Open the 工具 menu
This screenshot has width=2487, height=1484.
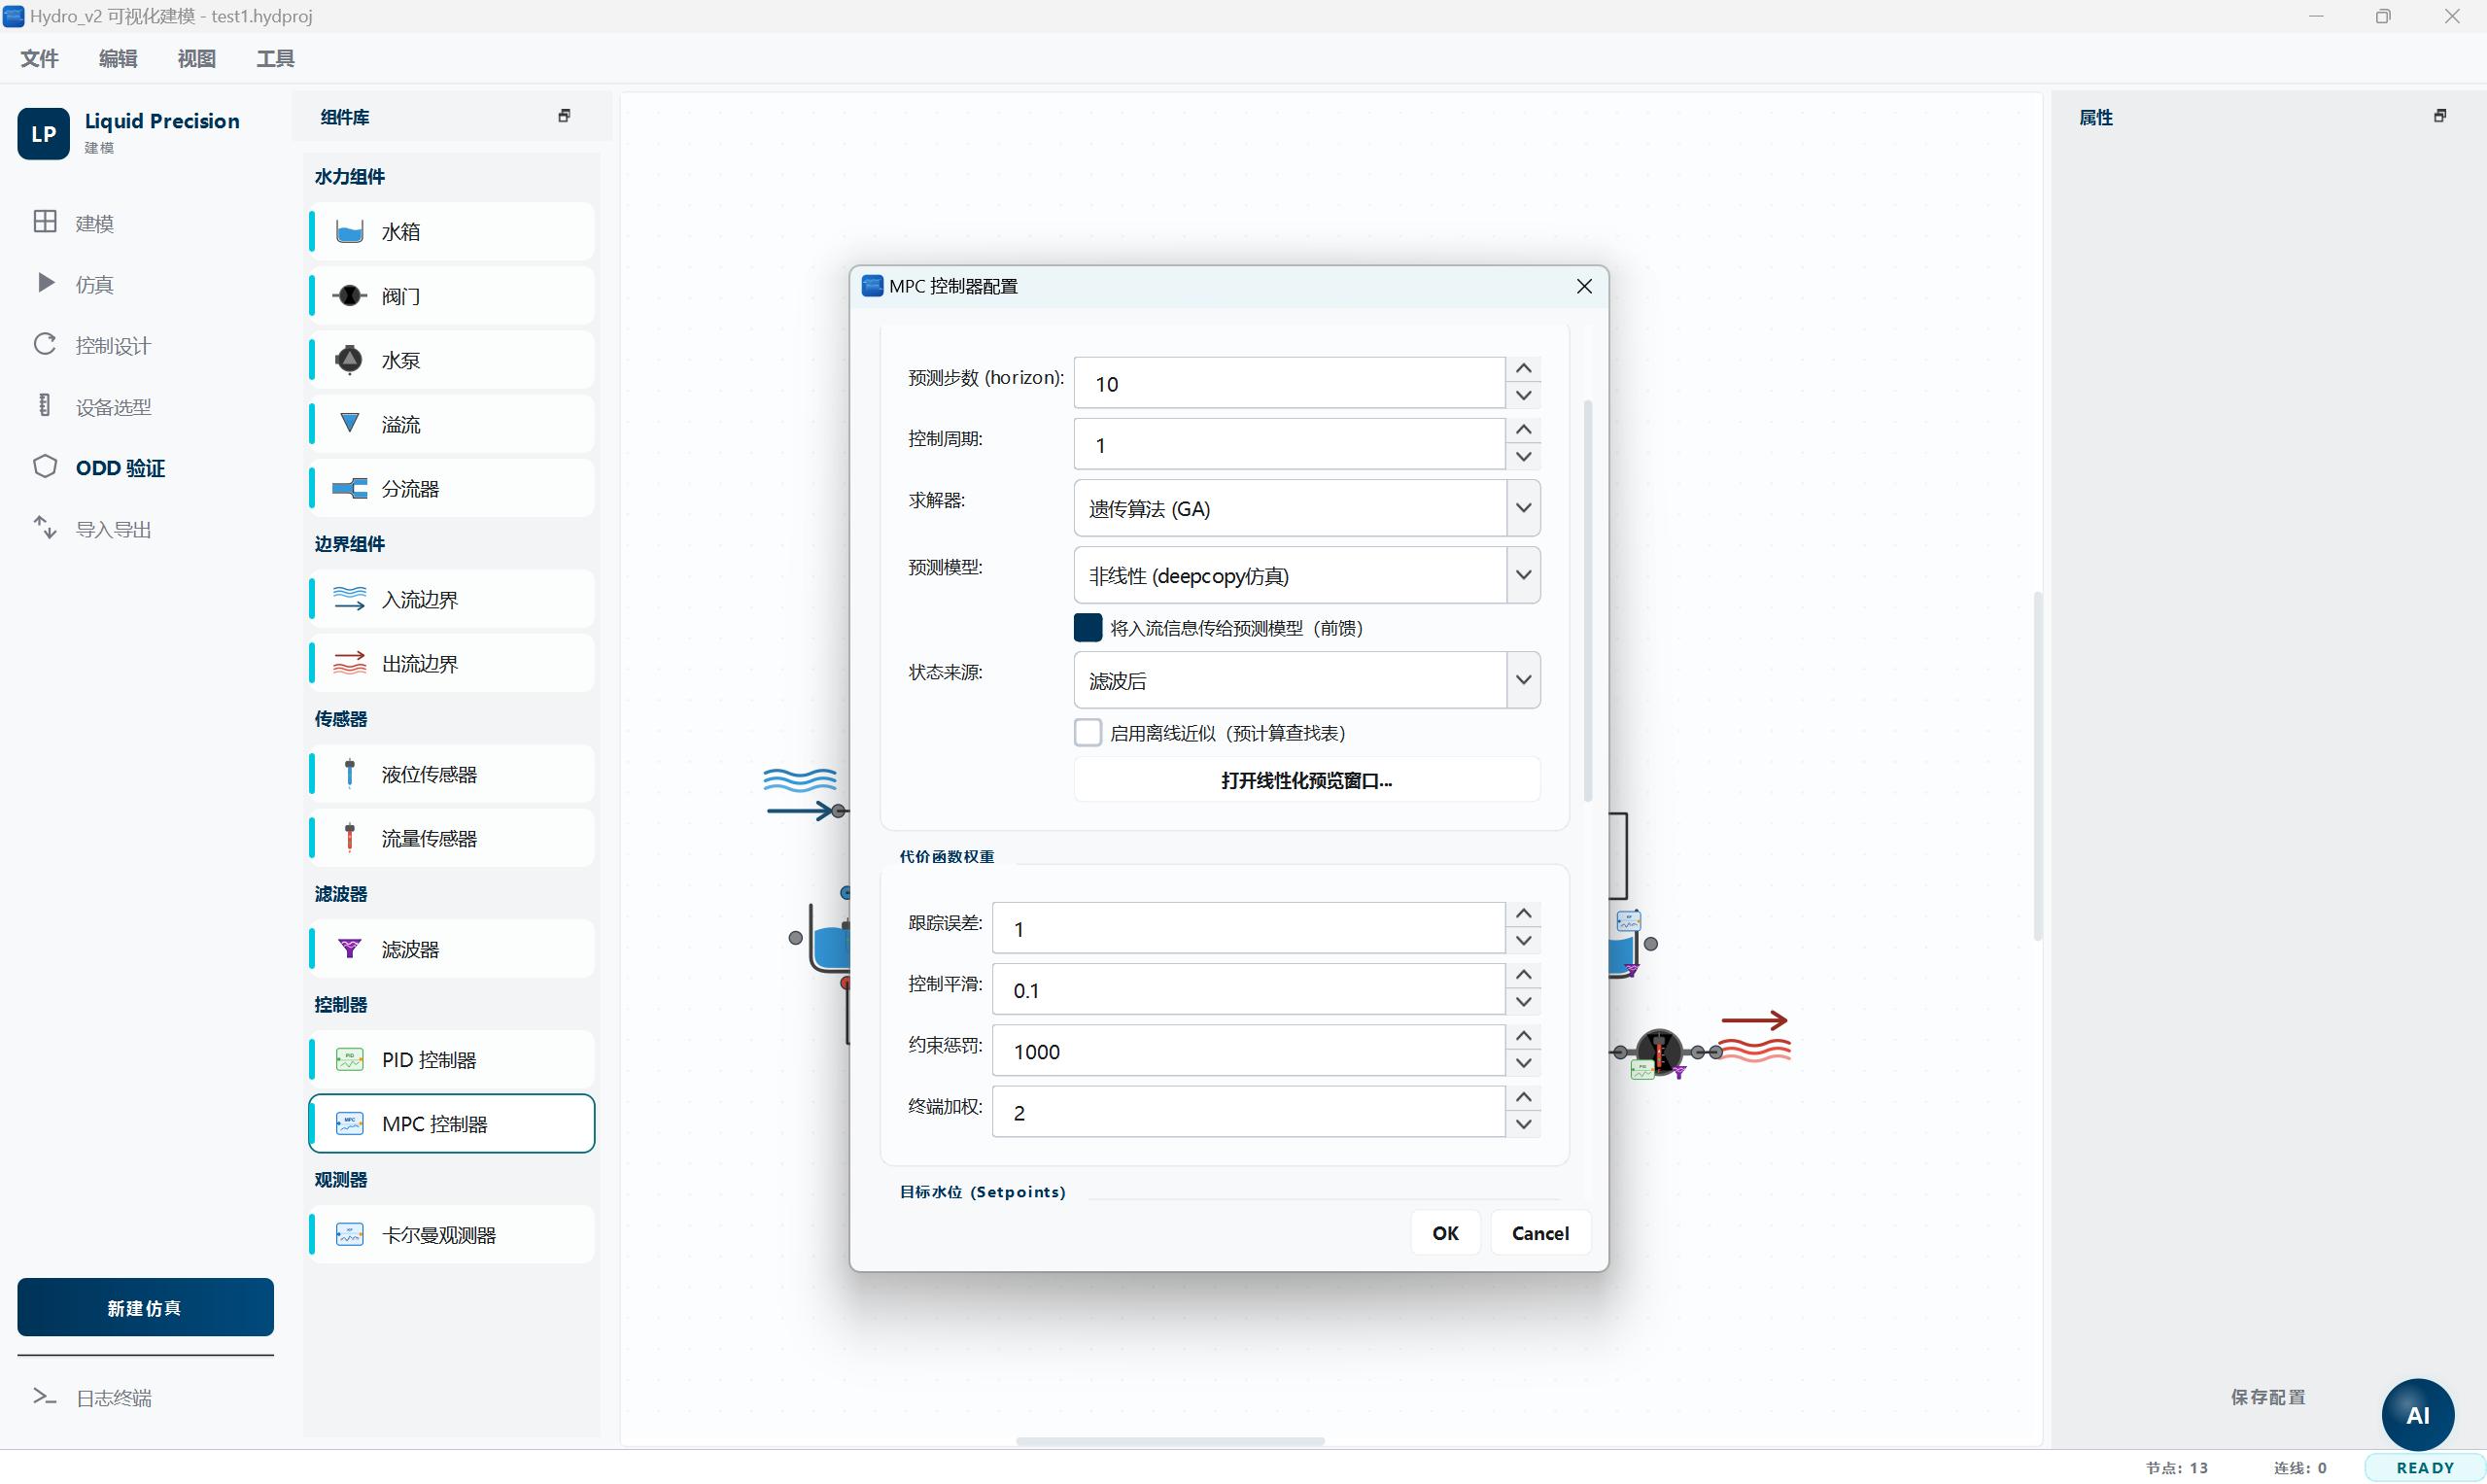click(275, 58)
